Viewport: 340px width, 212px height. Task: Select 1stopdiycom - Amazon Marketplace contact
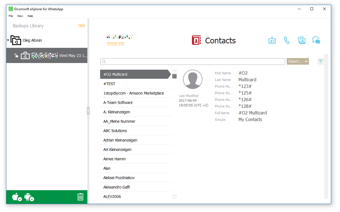pyautogui.click(x=136, y=93)
